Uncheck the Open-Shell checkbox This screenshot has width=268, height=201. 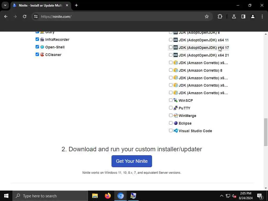pos(37,47)
